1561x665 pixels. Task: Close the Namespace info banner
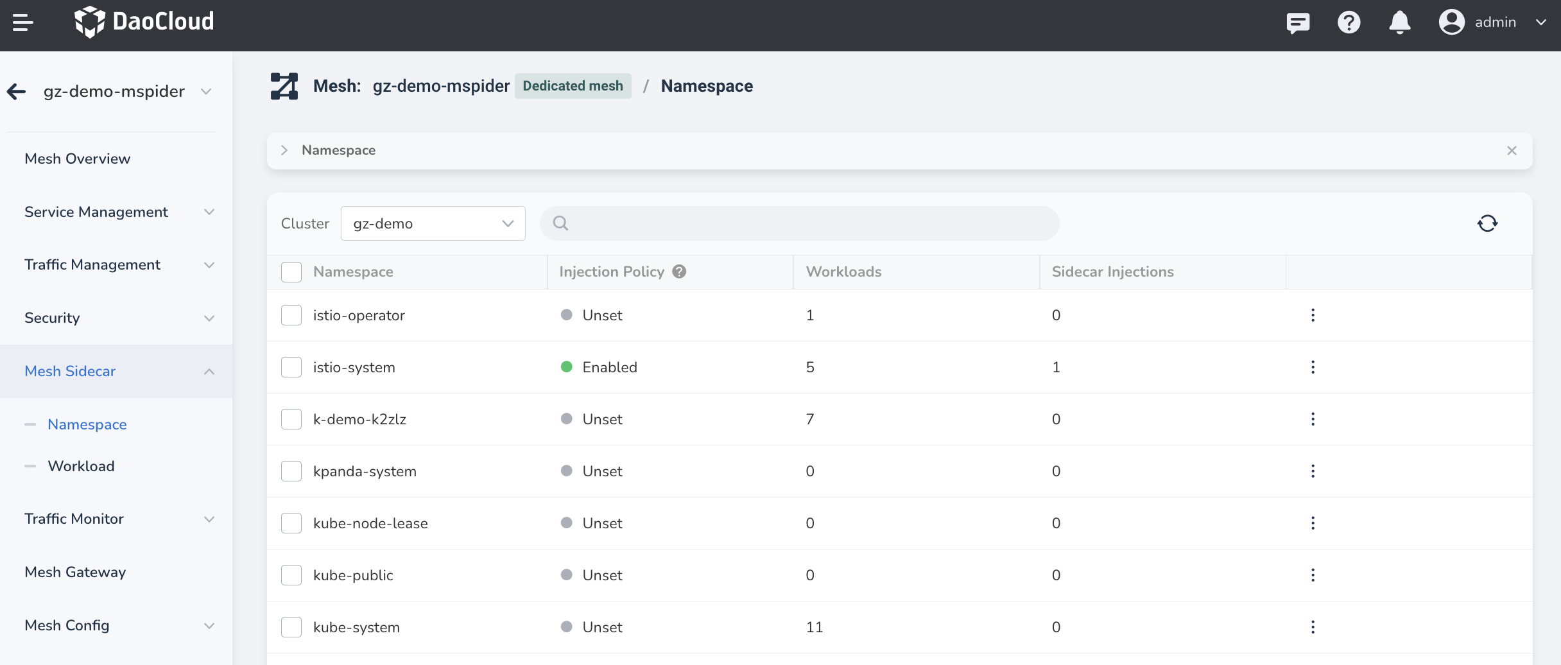pos(1512,150)
